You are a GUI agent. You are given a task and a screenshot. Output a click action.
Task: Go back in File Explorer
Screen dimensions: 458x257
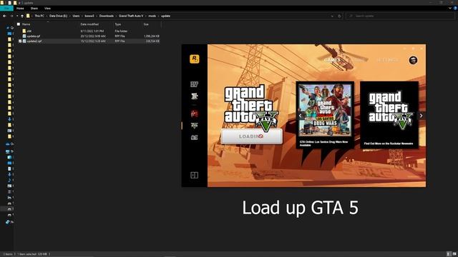4,16
